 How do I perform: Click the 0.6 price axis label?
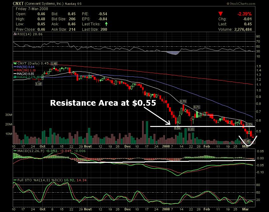(x=259, y=121)
